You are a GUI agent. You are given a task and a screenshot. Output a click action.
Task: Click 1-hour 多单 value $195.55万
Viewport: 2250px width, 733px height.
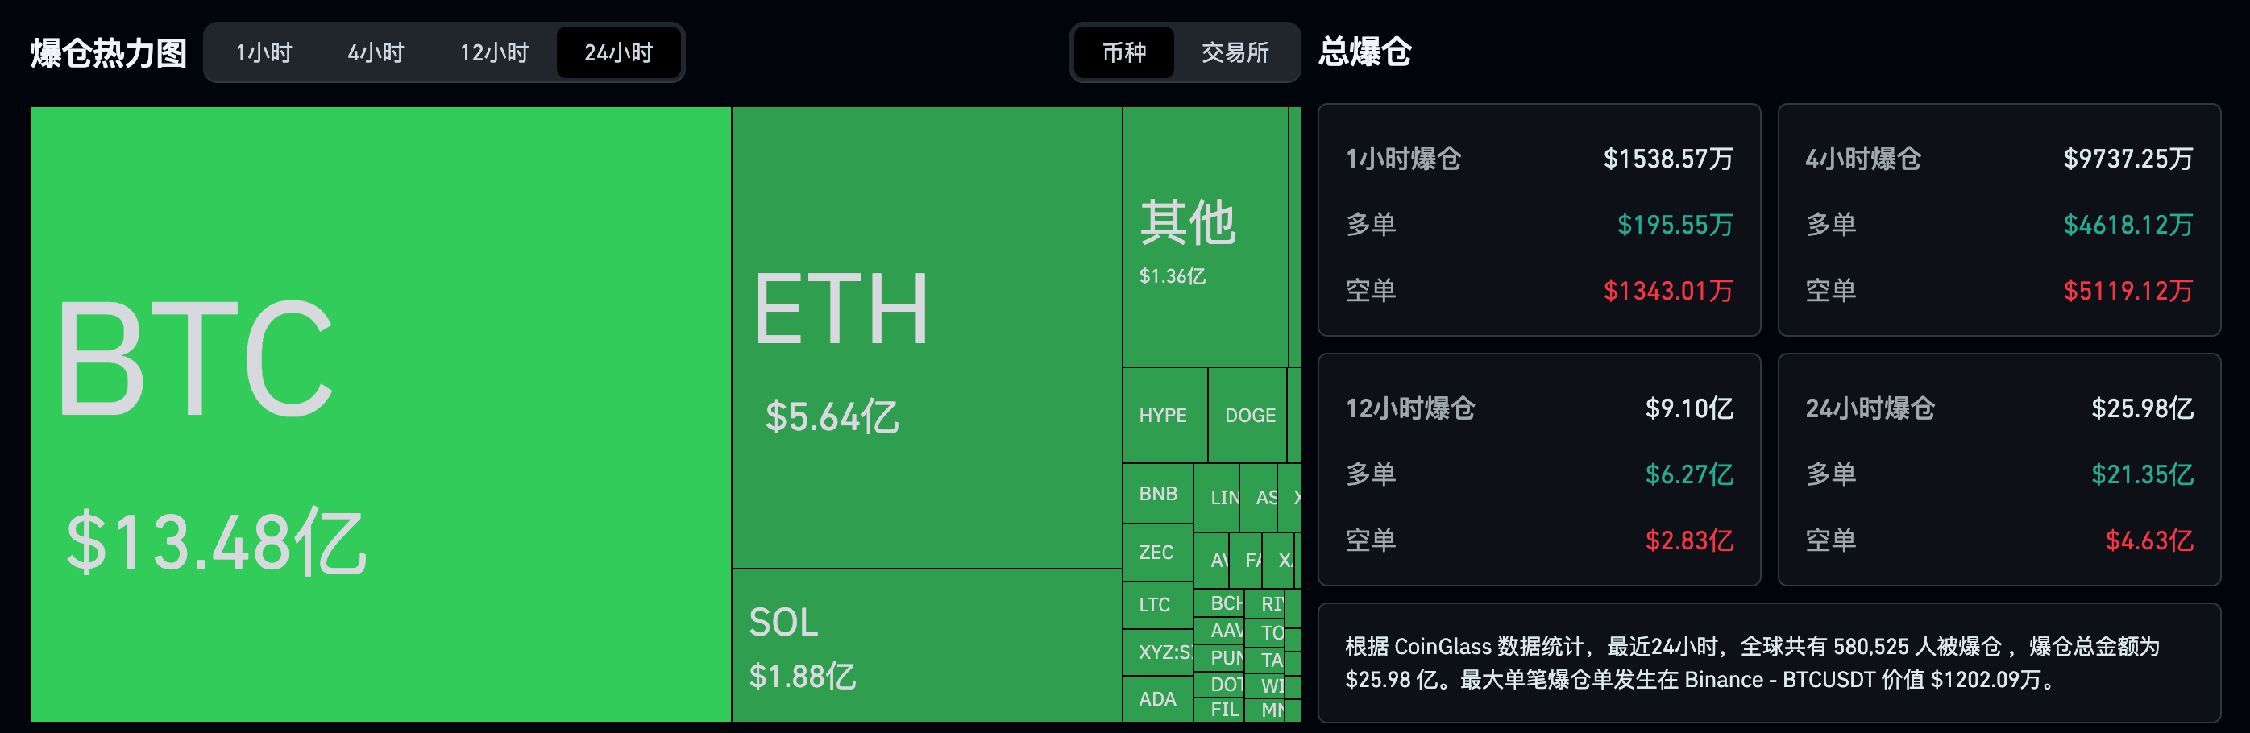coord(1675,226)
